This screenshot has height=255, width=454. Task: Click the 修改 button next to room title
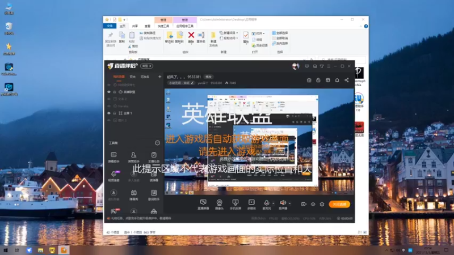click(208, 77)
